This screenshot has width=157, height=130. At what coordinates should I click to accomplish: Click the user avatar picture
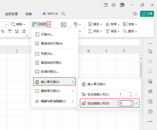[x=122, y=5]
